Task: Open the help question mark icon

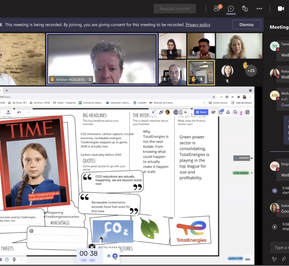Action: tap(221, 112)
